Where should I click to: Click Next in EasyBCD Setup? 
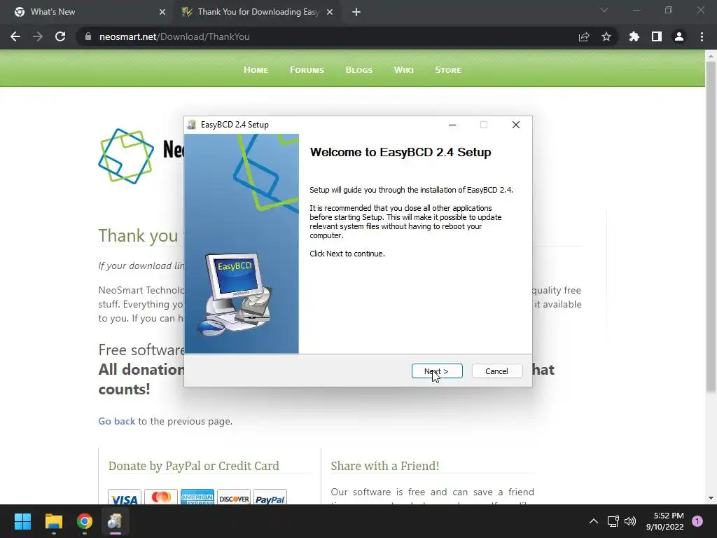[437, 371]
